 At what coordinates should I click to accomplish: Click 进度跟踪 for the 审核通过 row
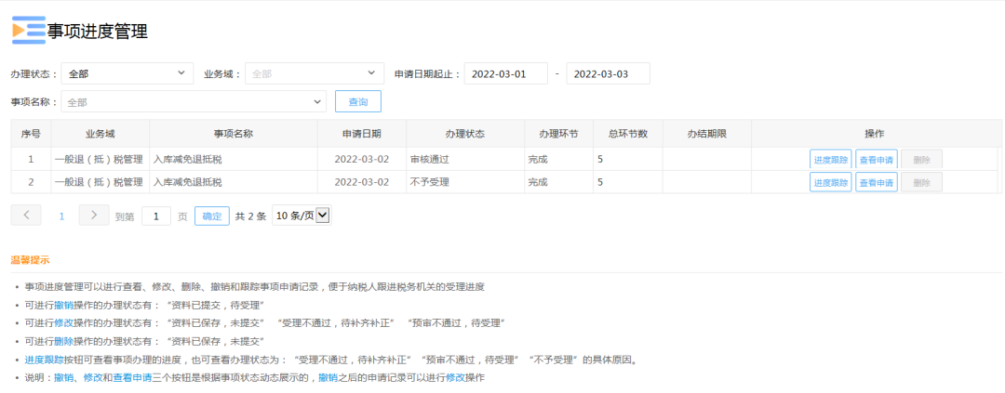[831, 160]
